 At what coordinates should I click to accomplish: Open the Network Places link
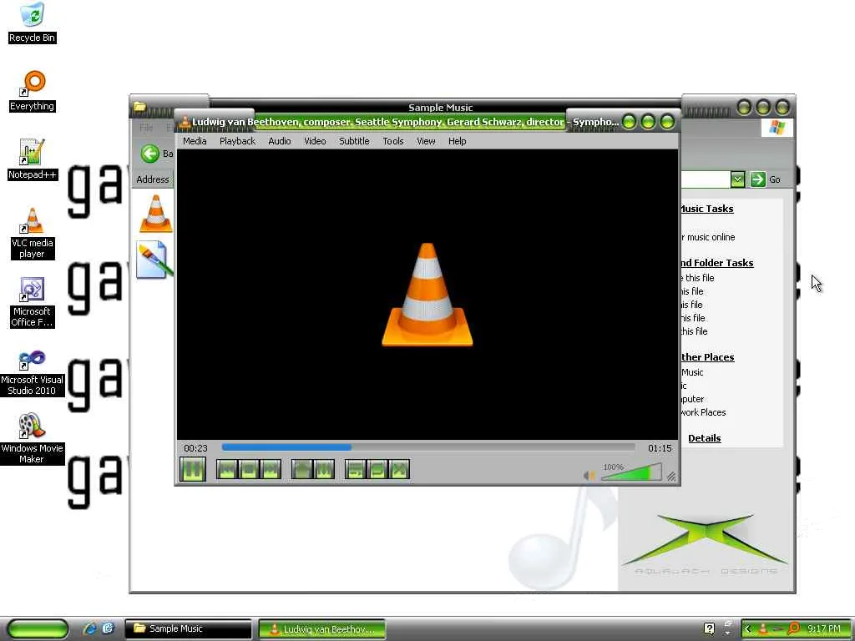[703, 412]
